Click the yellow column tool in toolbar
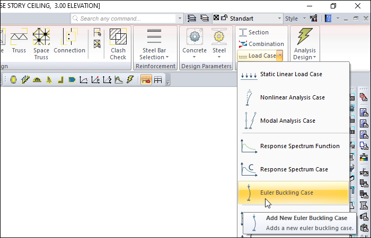This screenshot has height=238, width=371. [13, 80]
